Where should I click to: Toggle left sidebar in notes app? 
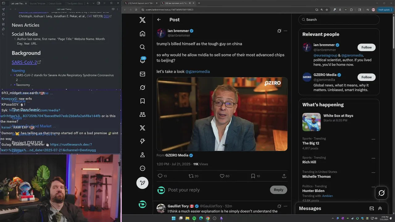3,3
